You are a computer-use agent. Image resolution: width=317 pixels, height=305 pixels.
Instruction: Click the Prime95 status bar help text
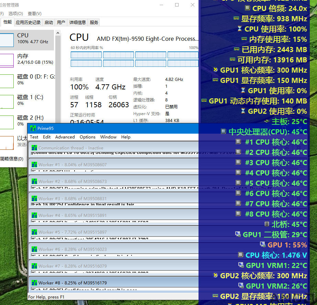46,297
